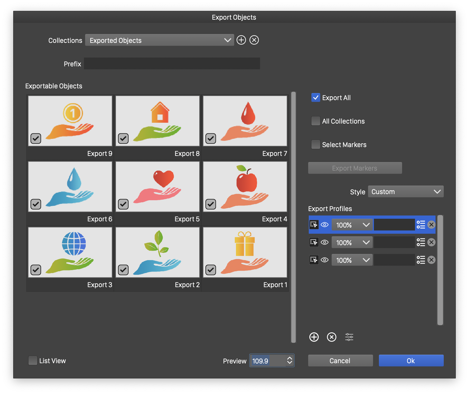Open options list icon for second export profile
Image resolution: width=469 pixels, height=394 pixels.
(421, 243)
